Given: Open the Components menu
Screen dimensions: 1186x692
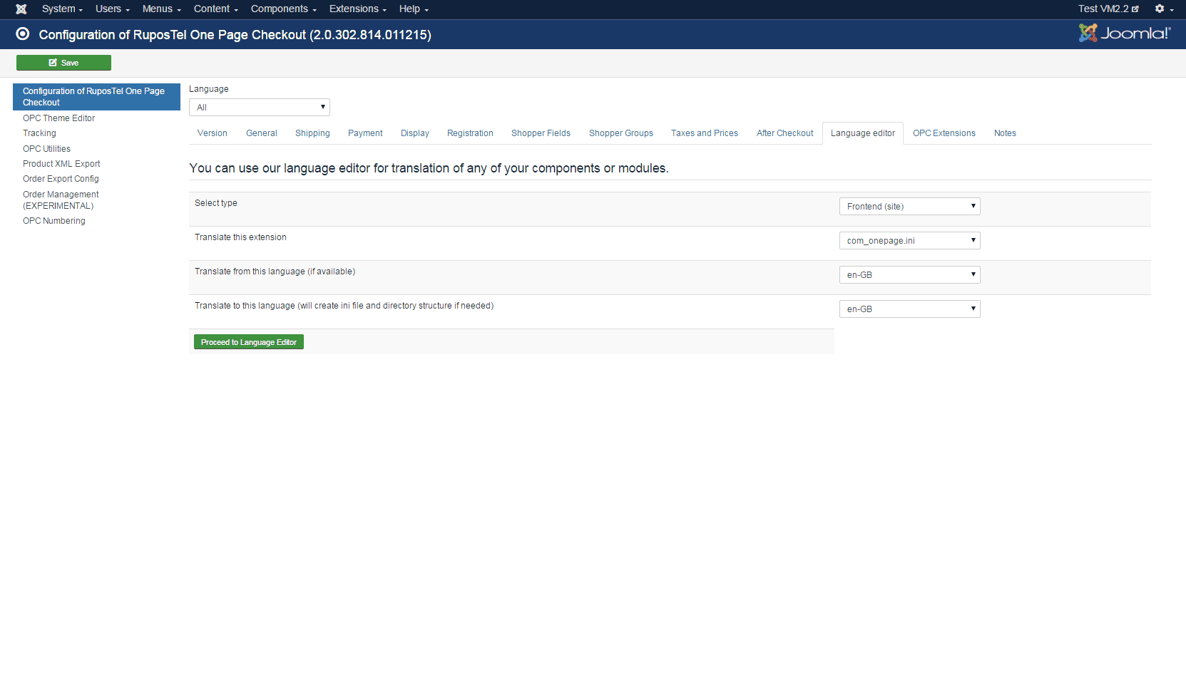Looking at the screenshot, I should 284,9.
